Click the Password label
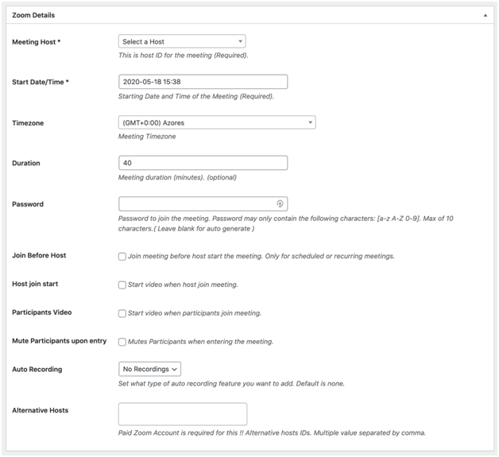499x457 pixels. click(28, 204)
